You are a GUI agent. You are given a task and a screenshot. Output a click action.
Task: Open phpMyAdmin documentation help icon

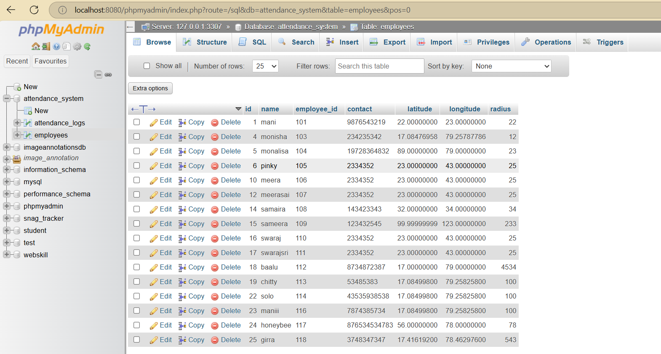pyautogui.click(x=56, y=46)
